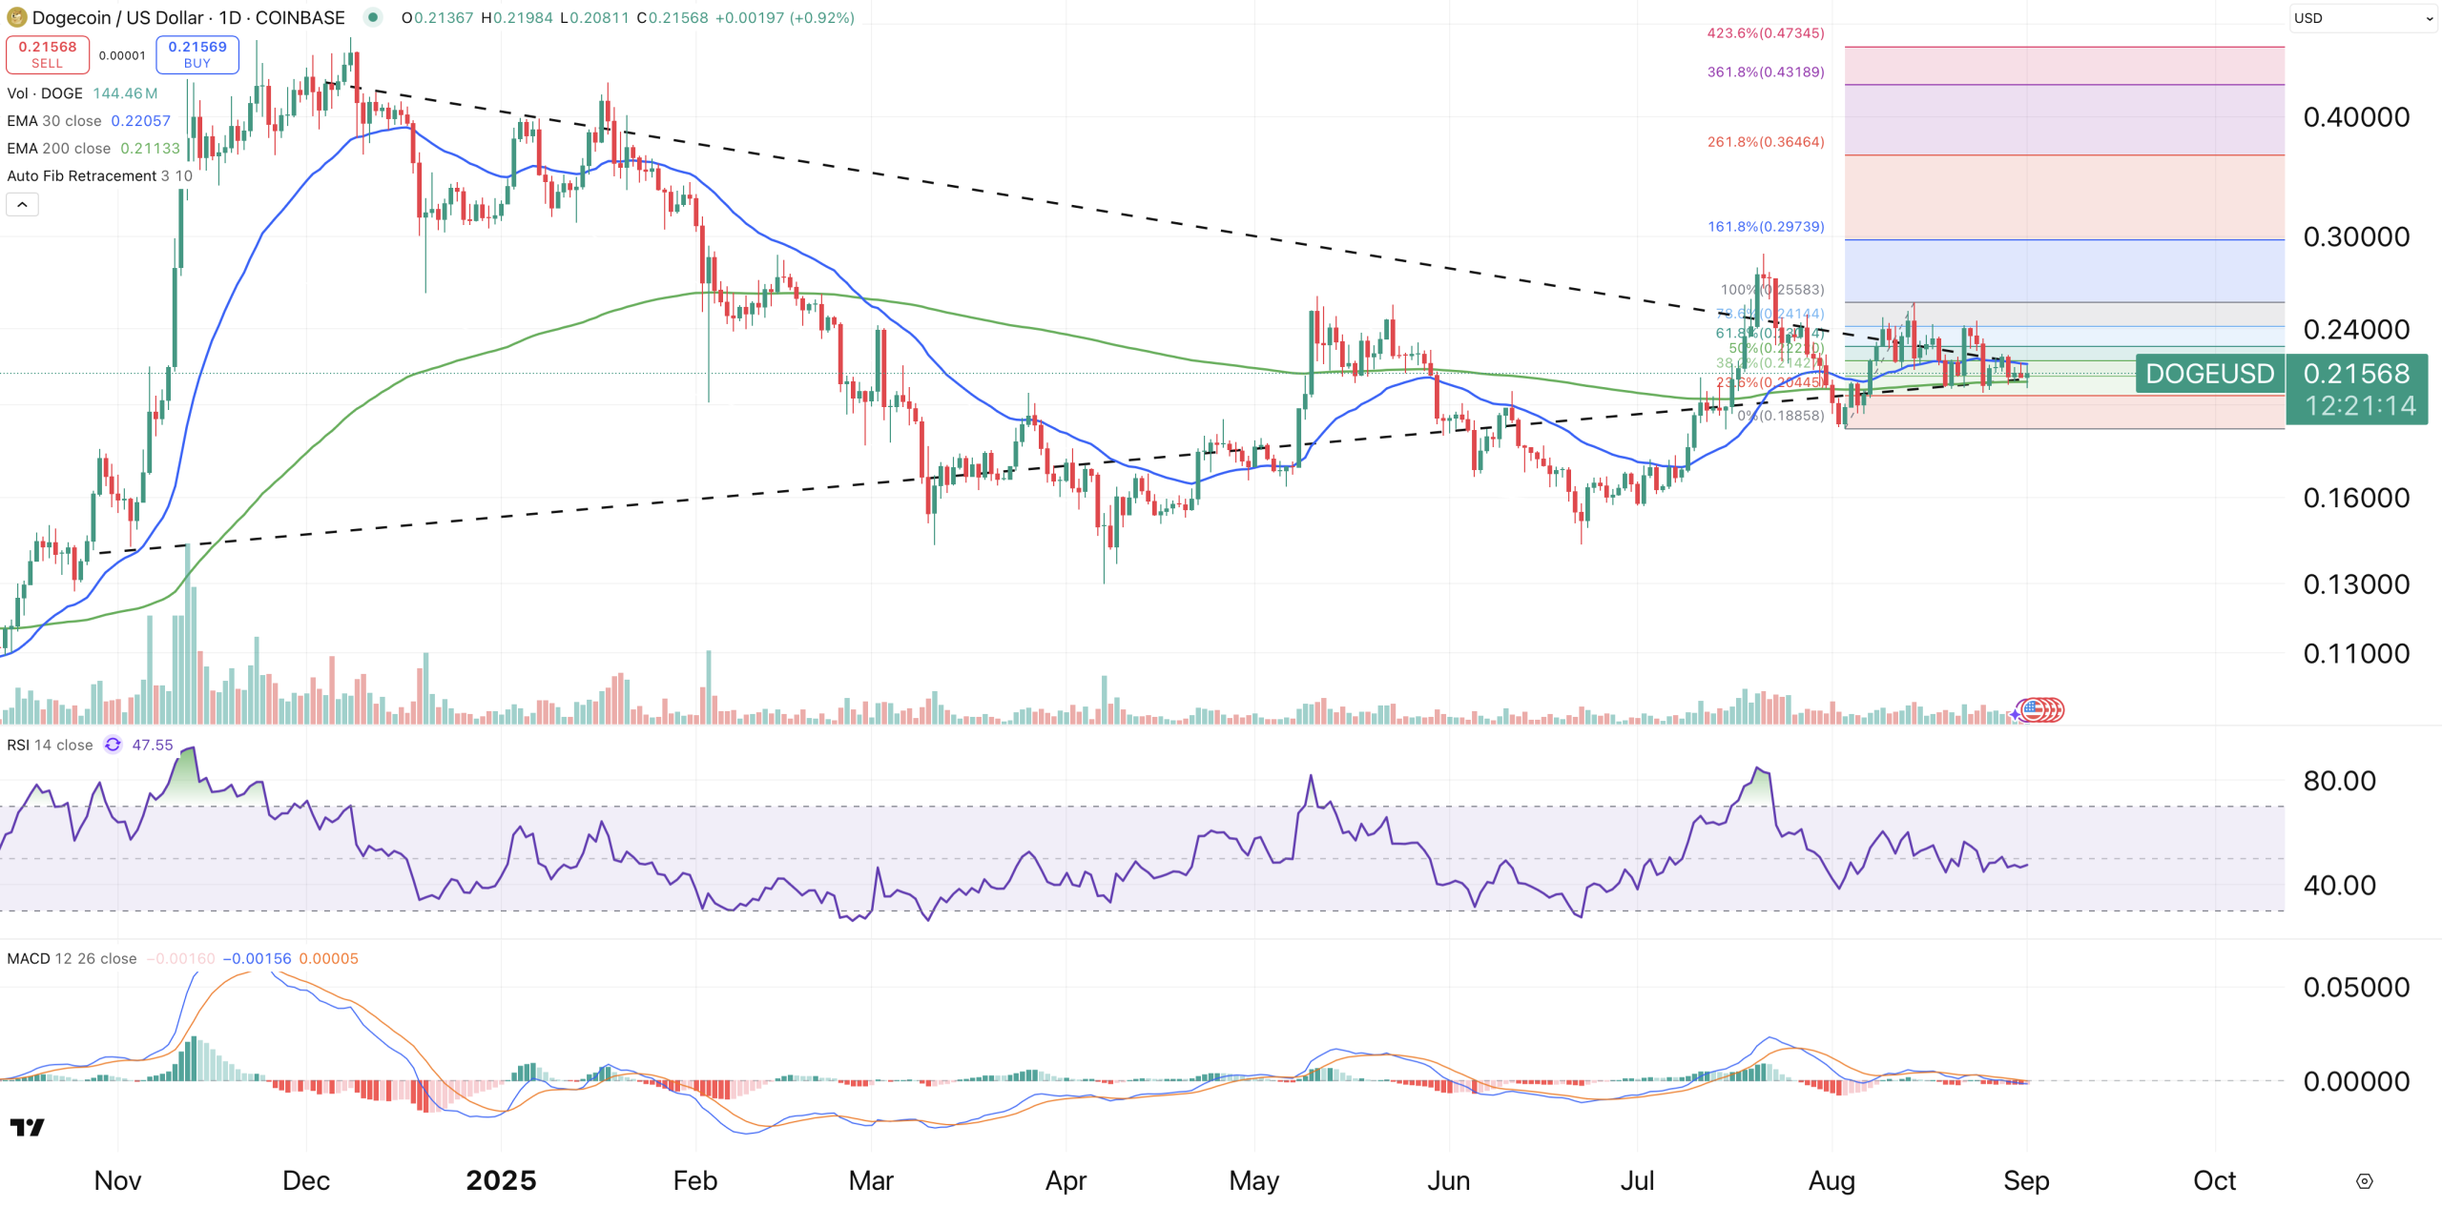Click the 261.8% Fibonacci extension red zone
This screenshot has height=1207, width=2442.
point(2063,195)
